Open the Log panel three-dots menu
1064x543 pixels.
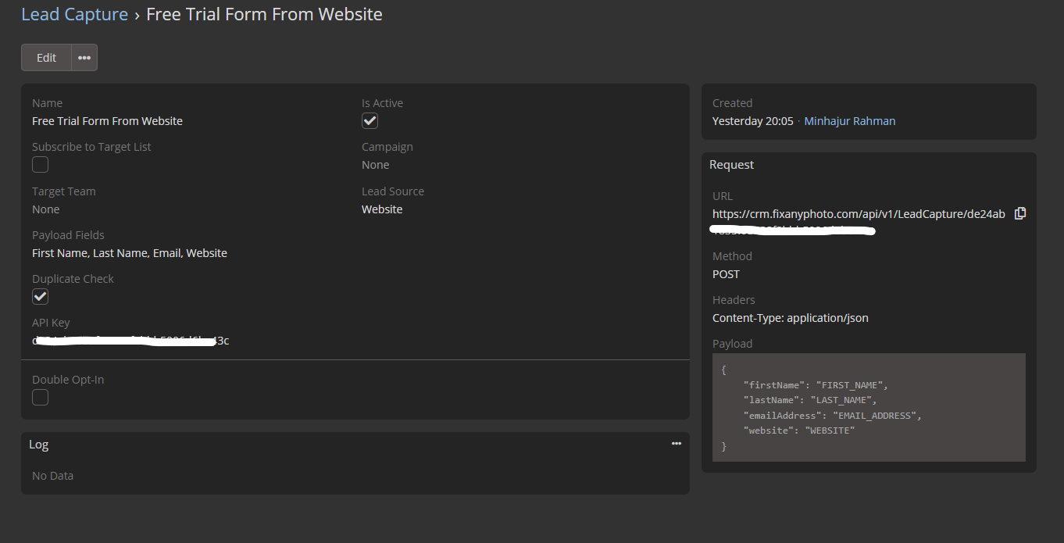[x=677, y=444]
